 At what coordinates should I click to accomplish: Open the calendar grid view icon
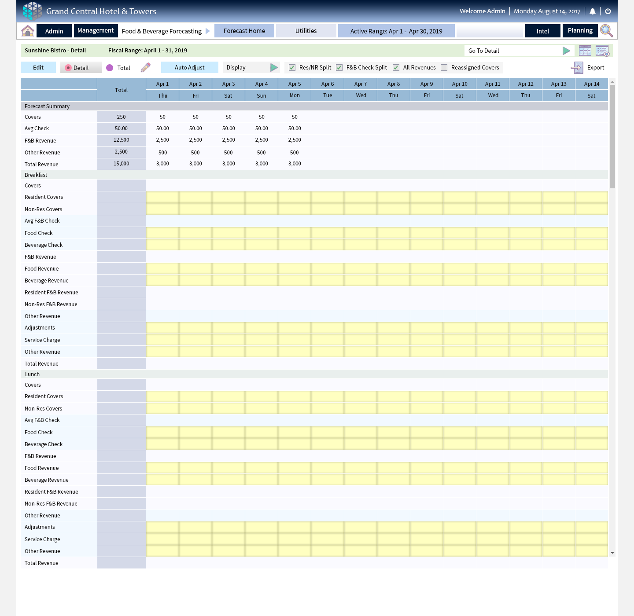point(585,51)
